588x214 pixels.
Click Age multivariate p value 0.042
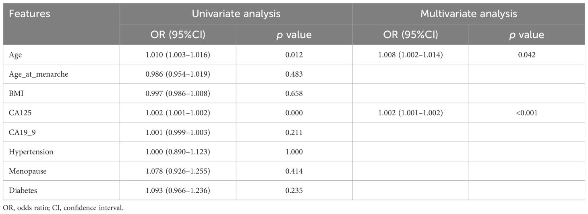527,55
